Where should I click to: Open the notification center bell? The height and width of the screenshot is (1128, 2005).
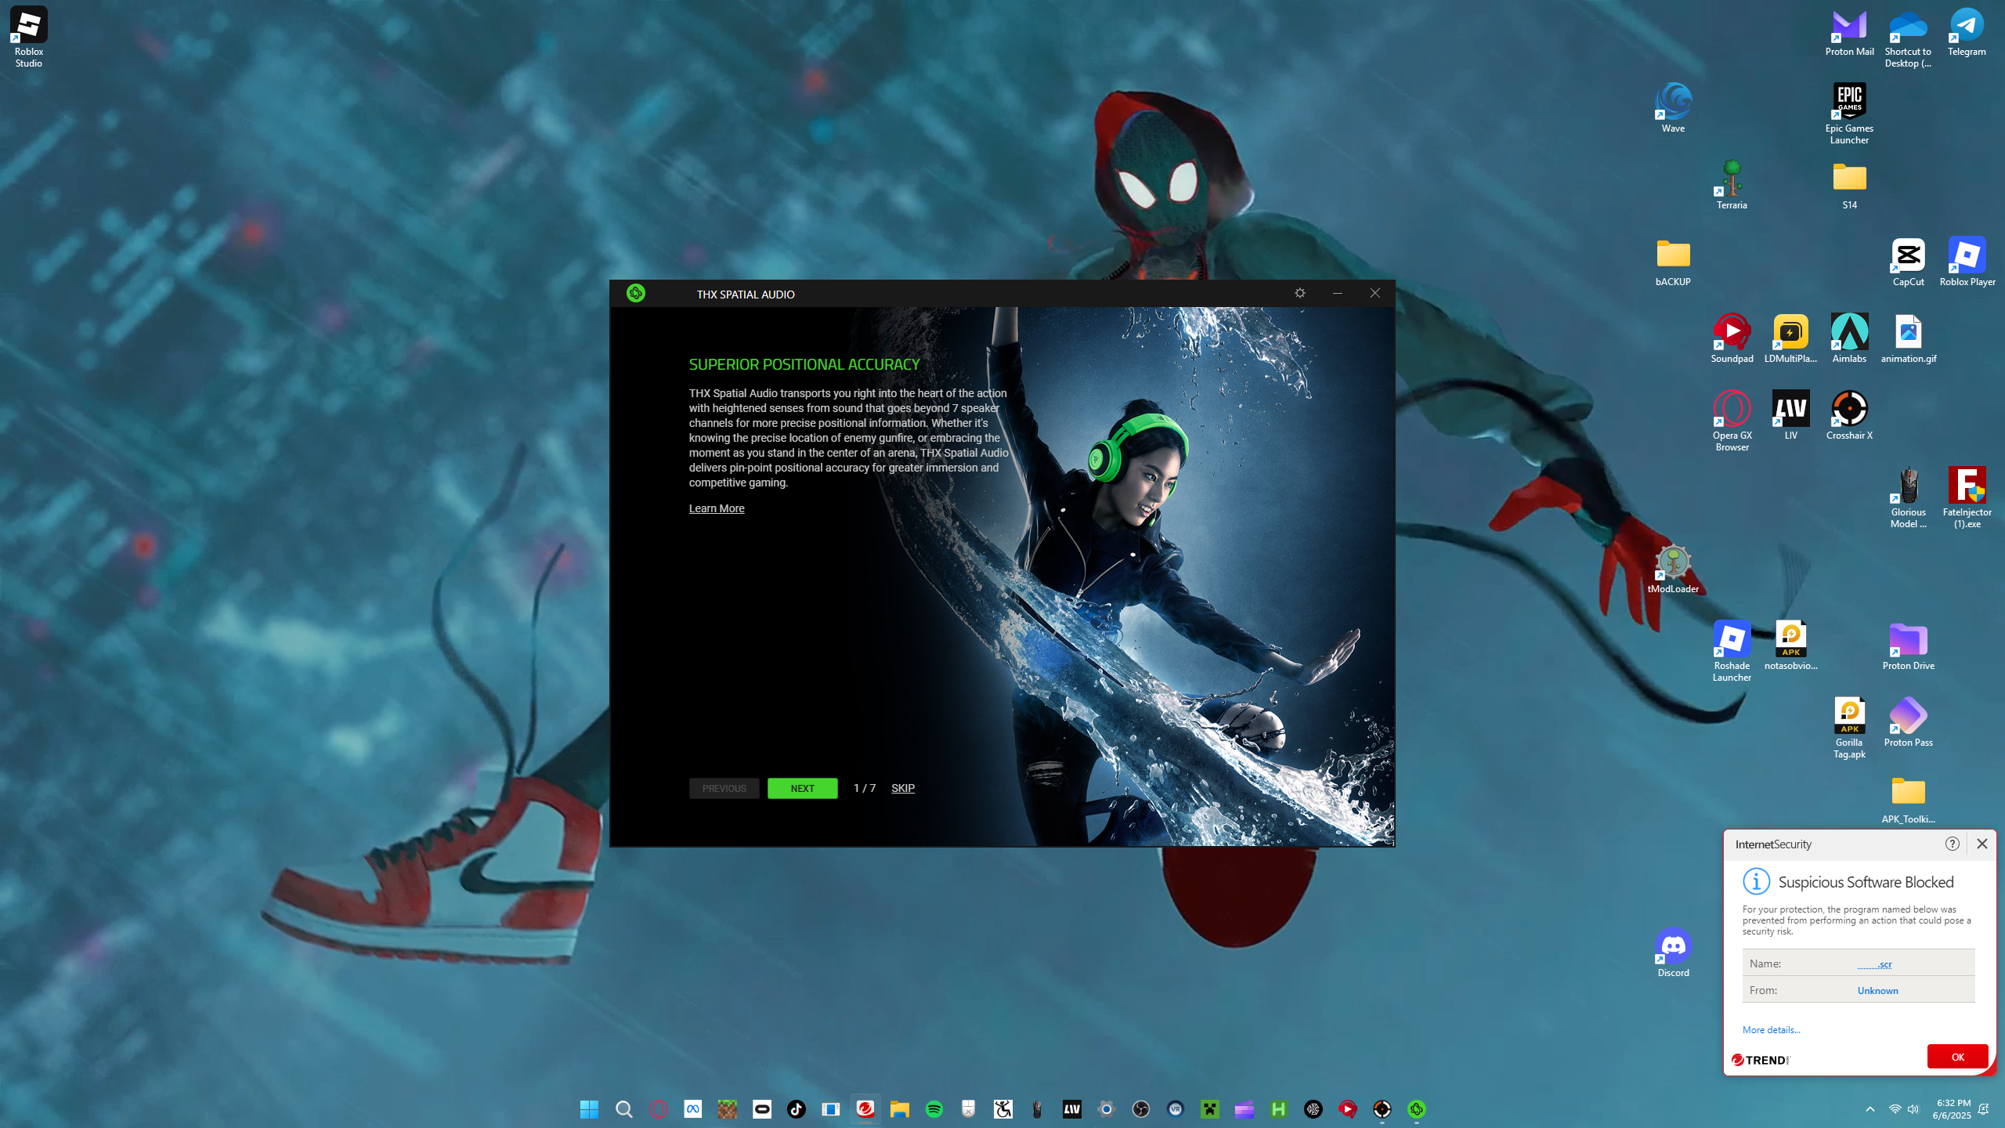pos(1983,1109)
